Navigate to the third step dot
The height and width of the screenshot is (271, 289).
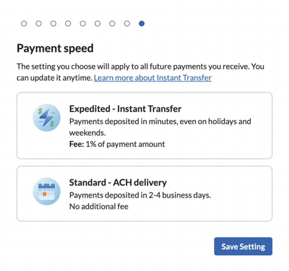[x=53, y=24]
